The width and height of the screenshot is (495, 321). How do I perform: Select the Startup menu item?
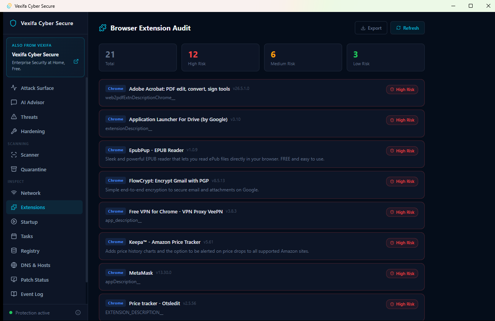44,222
